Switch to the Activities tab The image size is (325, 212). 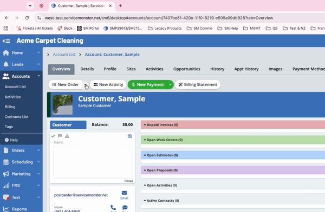point(154,69)
